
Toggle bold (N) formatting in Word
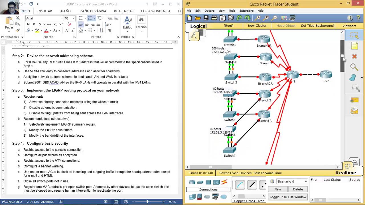click(28, 24)
